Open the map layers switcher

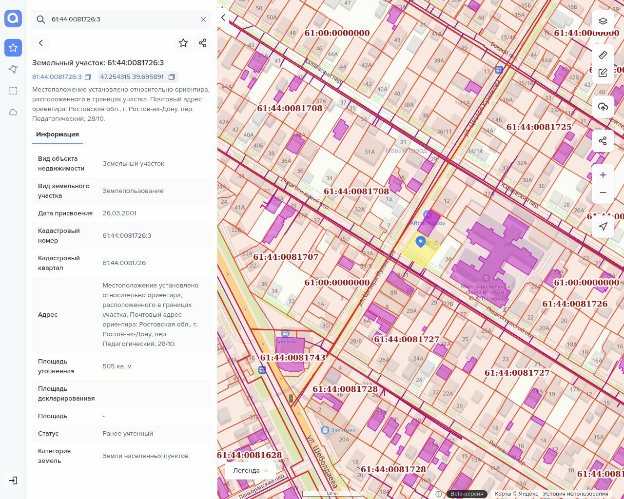pyautogui.click(x=603, y=21)
